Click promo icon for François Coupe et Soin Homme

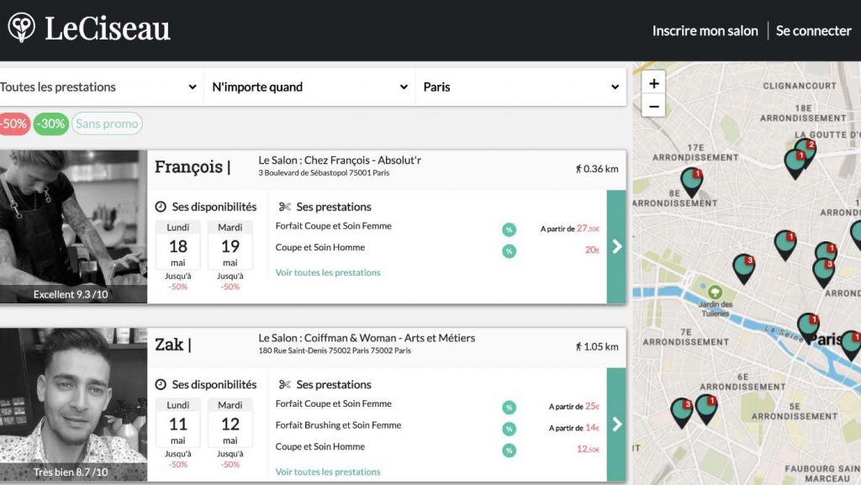(x=509, y=251)
